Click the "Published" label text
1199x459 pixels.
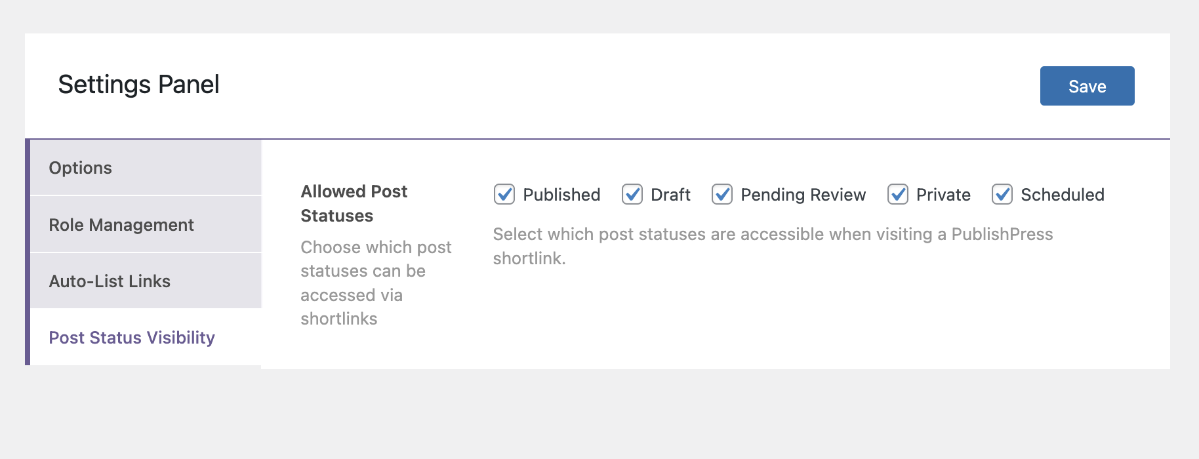pyautogui.click(x=561, y=195)
